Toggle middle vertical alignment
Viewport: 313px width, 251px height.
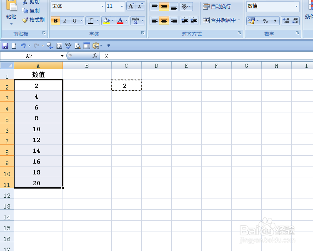click(164, 7)
